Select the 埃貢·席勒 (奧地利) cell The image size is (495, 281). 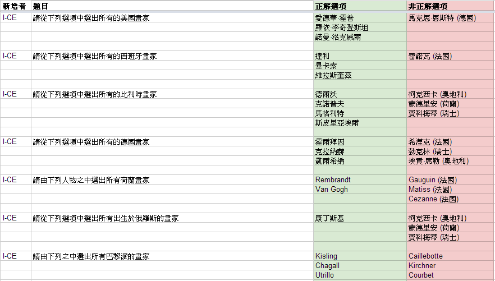[x=451, y=161]
